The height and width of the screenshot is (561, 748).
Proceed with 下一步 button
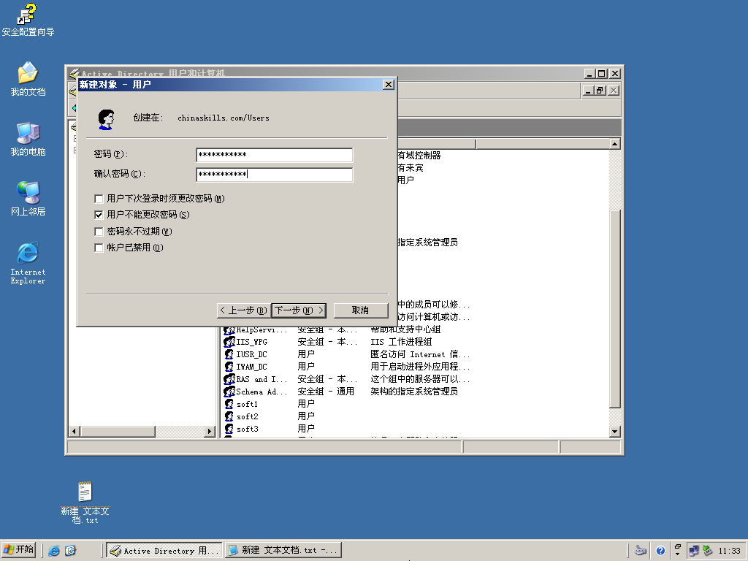tap(299, 310)
